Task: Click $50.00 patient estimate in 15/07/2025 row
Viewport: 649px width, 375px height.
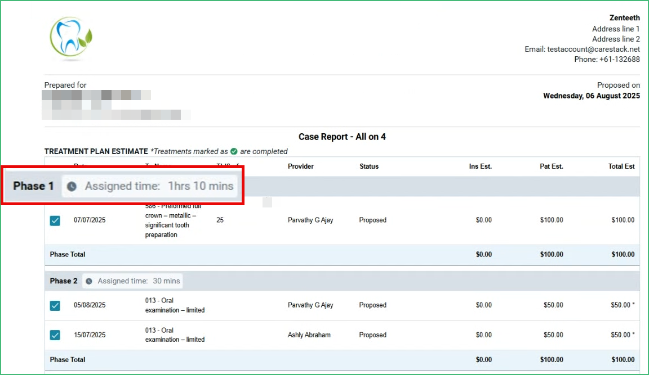Action: point(553,335)
